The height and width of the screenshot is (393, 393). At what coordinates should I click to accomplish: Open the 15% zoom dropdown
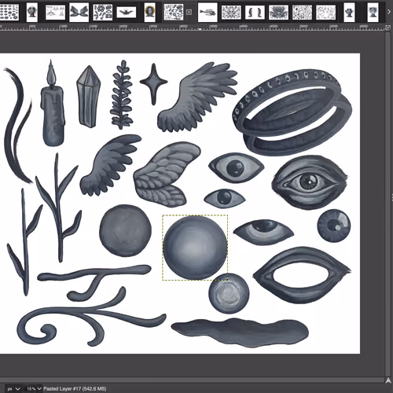click(x=34, y=388)
